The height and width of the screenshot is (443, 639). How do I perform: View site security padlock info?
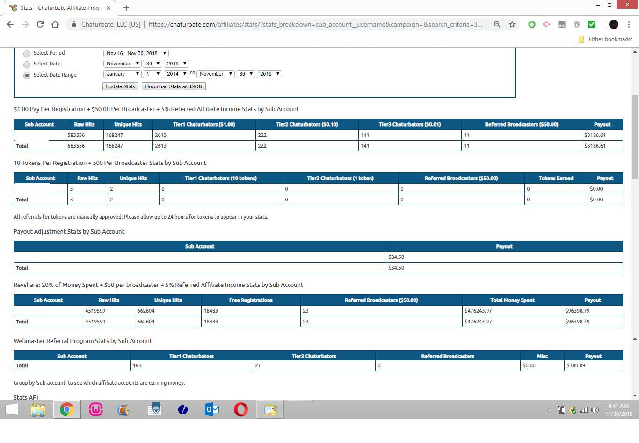pos(74,24)
